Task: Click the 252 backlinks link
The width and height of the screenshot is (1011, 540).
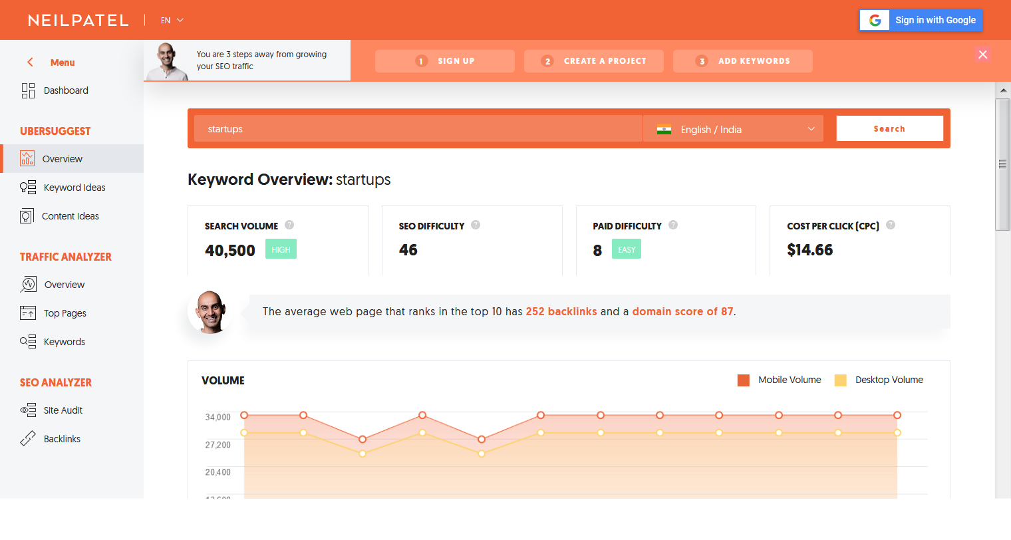Action: click(561, 311)
